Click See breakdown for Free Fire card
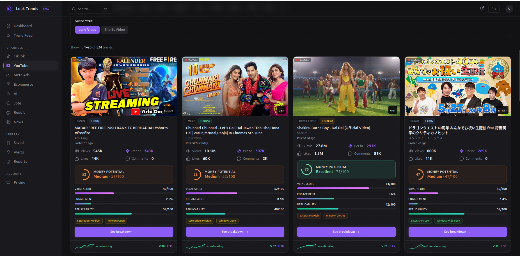The width and height of the screenshot is (520, 256). [124, 232]
